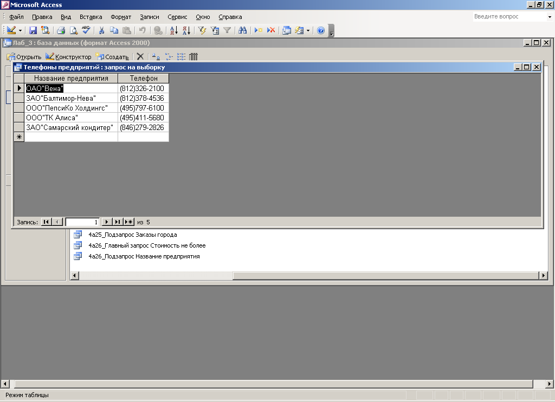Cut with the scissors icon
555x402 pixels.
click(x=101, y=30)
